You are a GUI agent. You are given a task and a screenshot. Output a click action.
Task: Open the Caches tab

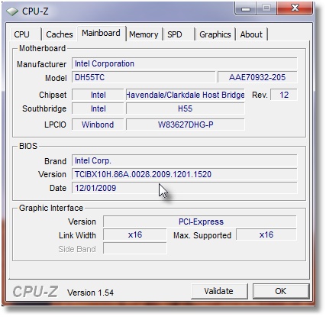point(59,34)
